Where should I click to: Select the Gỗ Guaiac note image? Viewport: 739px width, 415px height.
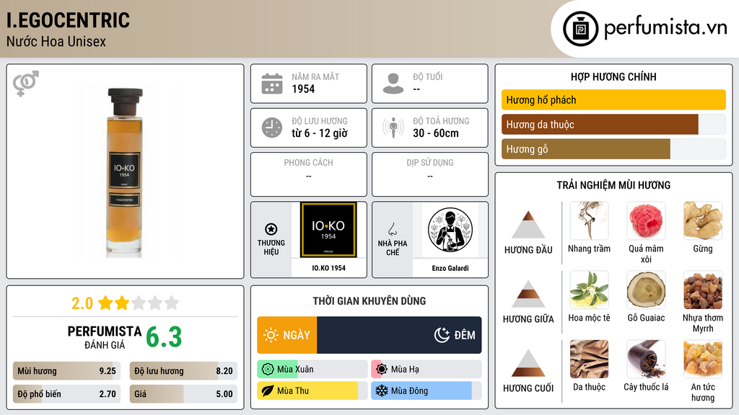[x=646, y=290]
